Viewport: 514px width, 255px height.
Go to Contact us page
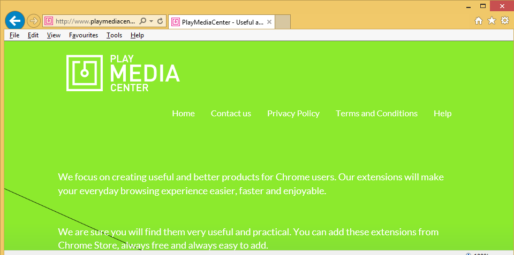tap(231, 113)
